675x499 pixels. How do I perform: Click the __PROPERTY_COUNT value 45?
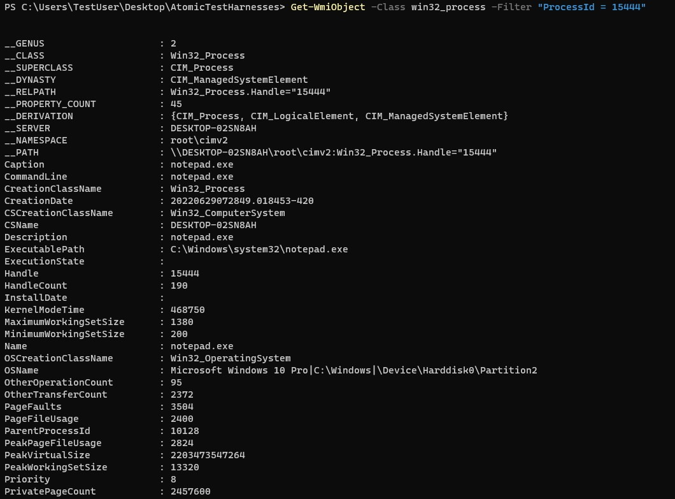(176, 105)
